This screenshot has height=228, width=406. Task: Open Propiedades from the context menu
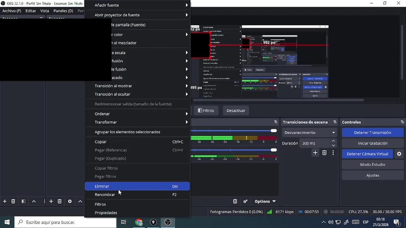coord(138,212)
